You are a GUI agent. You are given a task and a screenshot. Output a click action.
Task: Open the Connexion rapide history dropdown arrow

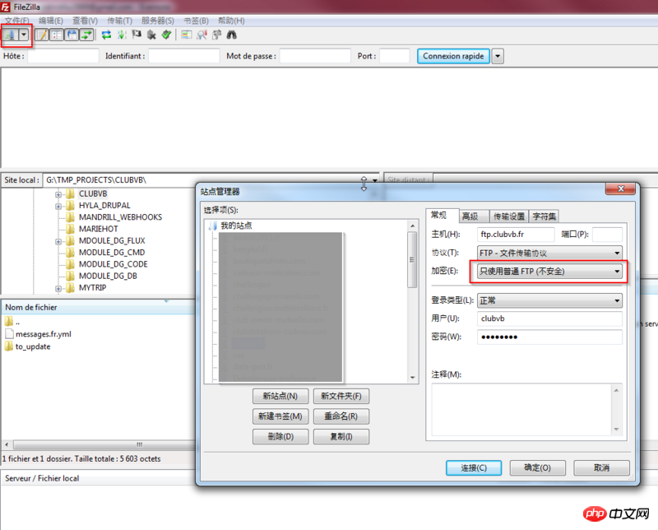[498, 56]
